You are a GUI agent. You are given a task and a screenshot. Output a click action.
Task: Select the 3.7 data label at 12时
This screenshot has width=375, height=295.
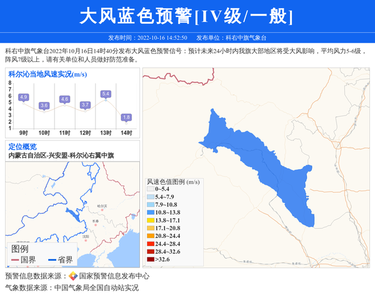pyautogui.click(x=85, y=105)
